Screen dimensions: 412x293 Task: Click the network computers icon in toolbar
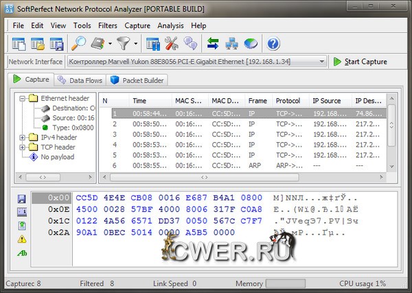(x=232, y=44)
